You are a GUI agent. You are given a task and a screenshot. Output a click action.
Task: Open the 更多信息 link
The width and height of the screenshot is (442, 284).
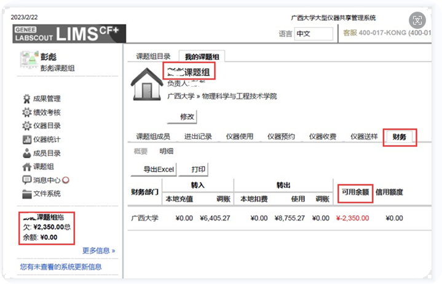coord(98,251)
